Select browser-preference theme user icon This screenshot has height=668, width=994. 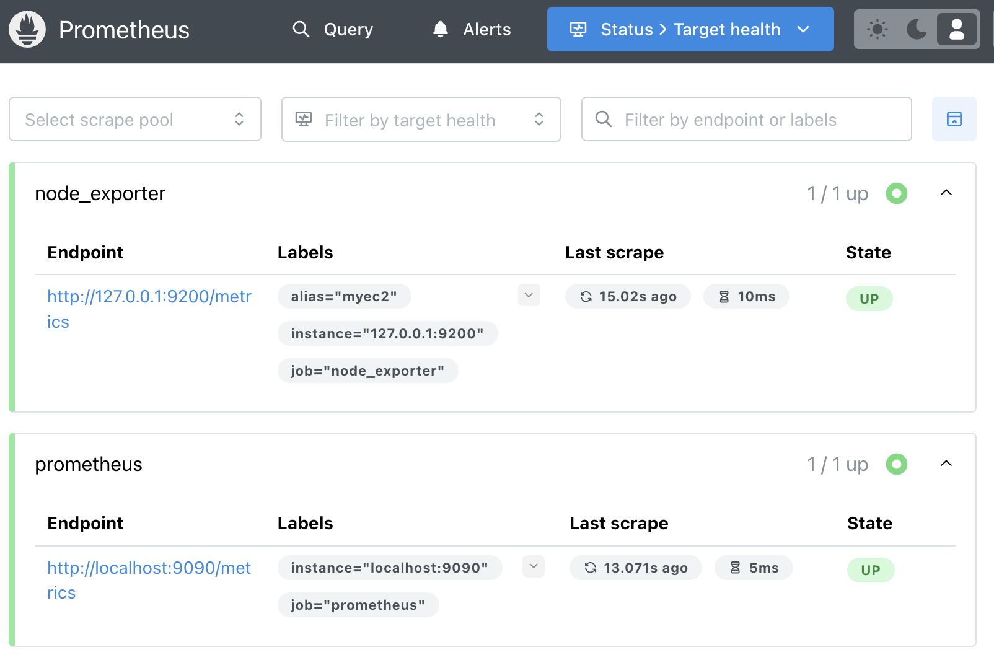pos(957,29)
